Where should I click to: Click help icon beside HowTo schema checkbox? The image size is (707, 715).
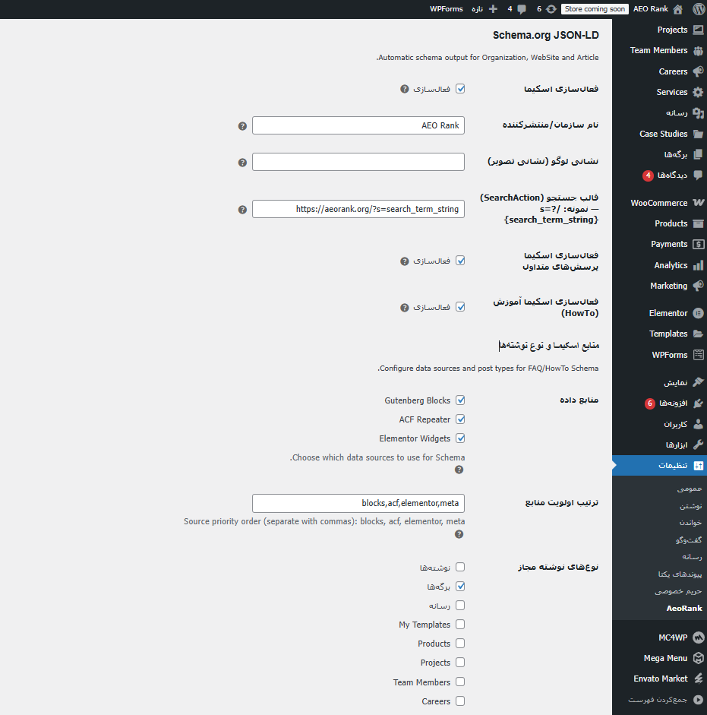(x=405, y=308)
